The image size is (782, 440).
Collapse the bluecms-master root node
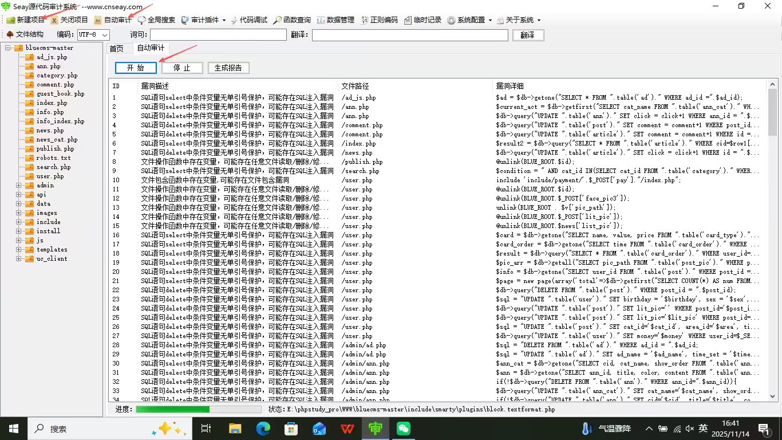point(9,48)
